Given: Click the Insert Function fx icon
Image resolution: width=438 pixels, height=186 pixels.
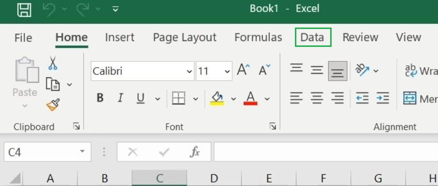Looking at the screenshot, I should point(195,152).
